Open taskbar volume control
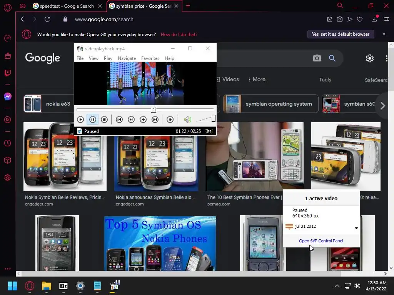The image size is (394, 295). coord(357,286)
